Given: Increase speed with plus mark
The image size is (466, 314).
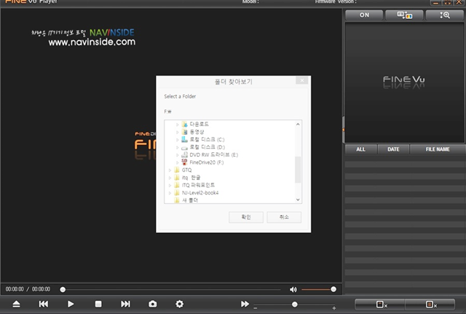Looking at the screenshot, I should tap(334, 308).
